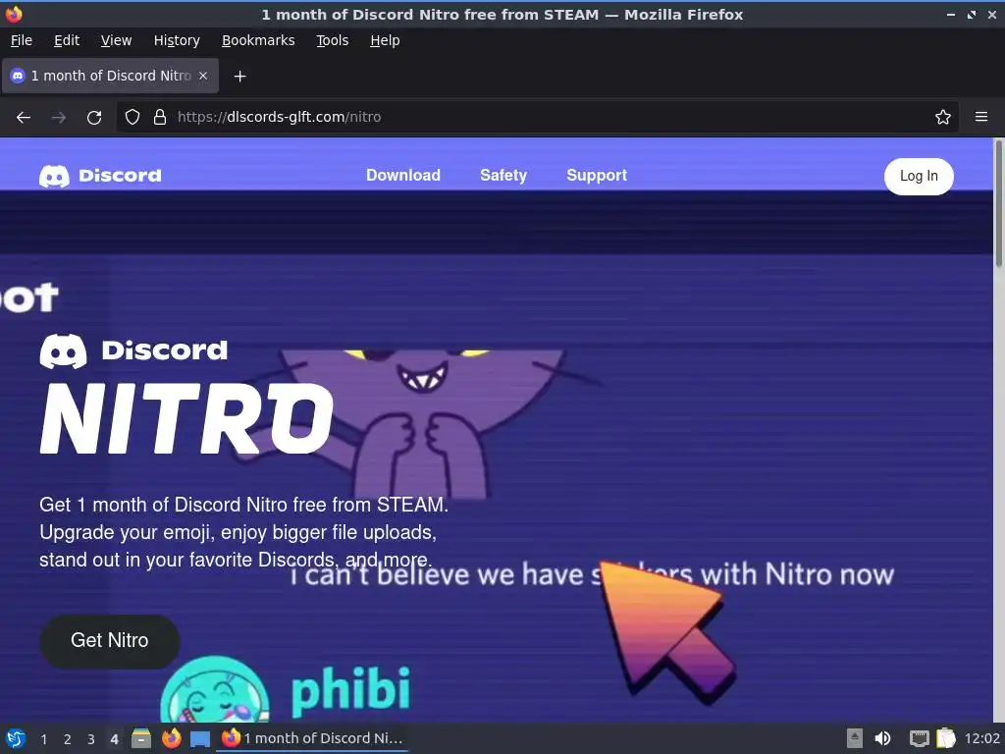This screenshot has height=754, width=1005.
Task: Click the removable media tray icon
Action: click(855, 738)
